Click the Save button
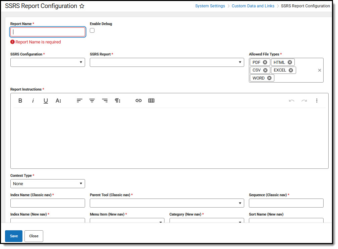The width and height of the screenshot is (338, 249). click(14, 236)
